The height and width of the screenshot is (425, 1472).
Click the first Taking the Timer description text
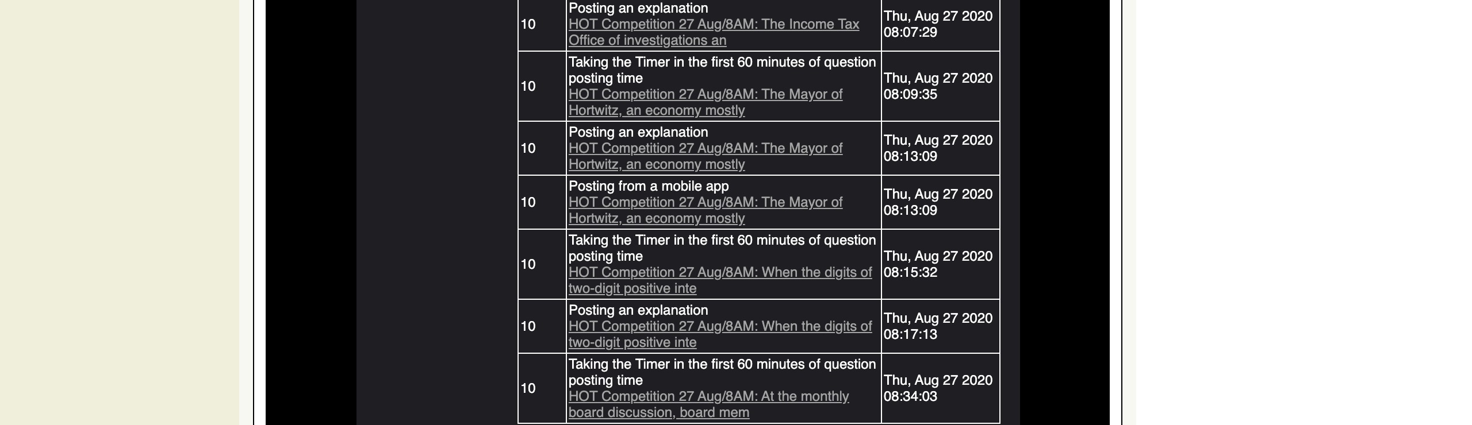[722, 70]
